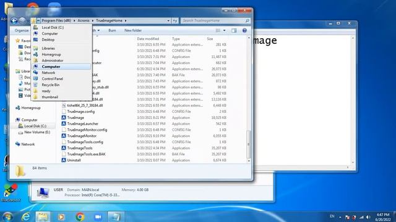
Task: Expand the change view options arrow
Action: tap(224, 30)
